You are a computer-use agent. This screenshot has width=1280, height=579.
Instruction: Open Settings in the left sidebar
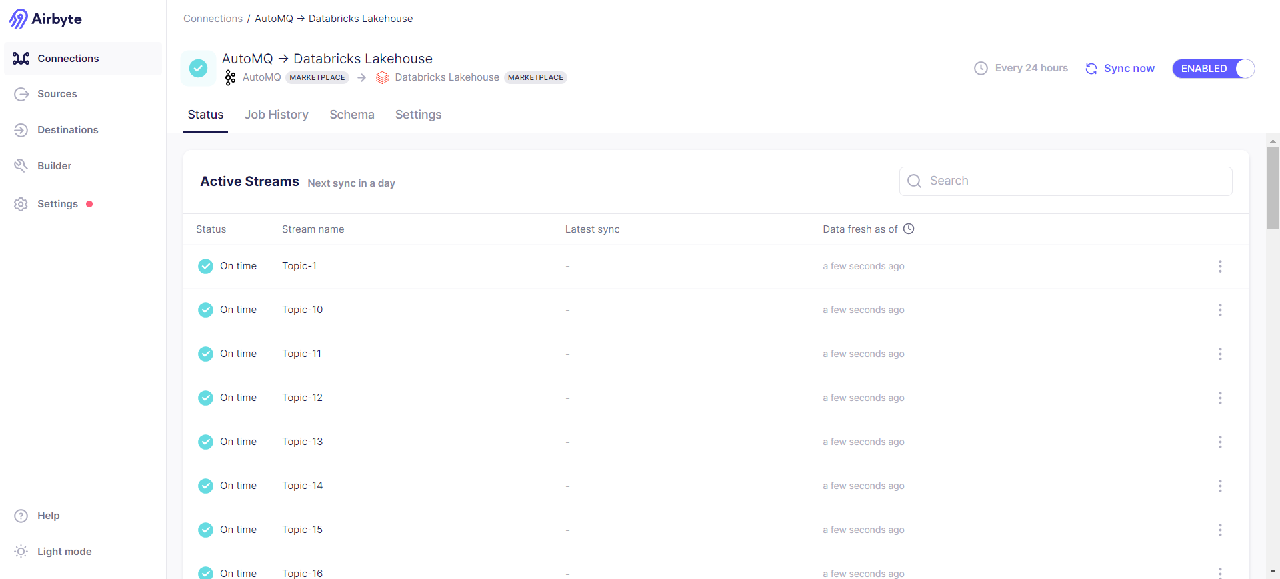[x=57, y=204]
